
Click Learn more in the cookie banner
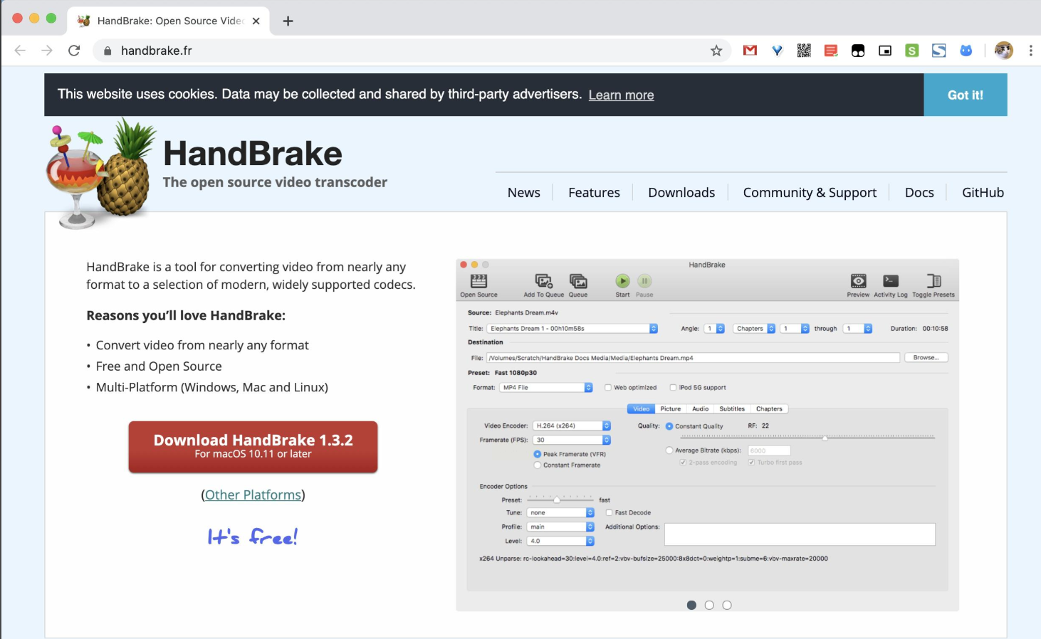pyautogui.click(x=621, y=95)
